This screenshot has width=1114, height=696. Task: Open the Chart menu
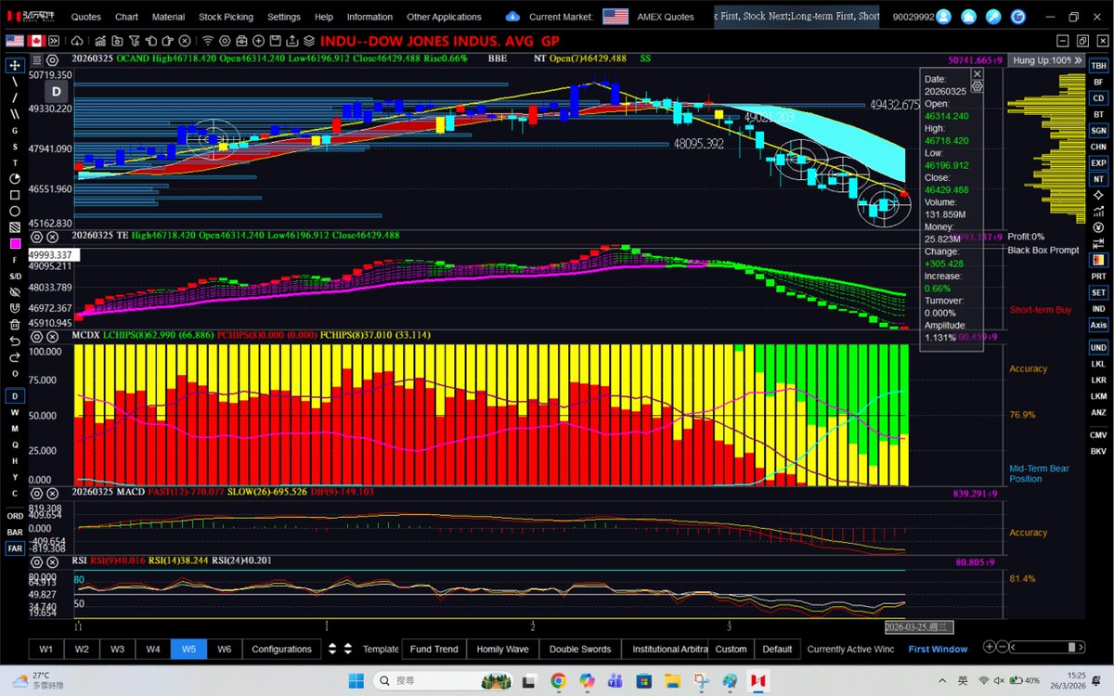tap(126, 17)
